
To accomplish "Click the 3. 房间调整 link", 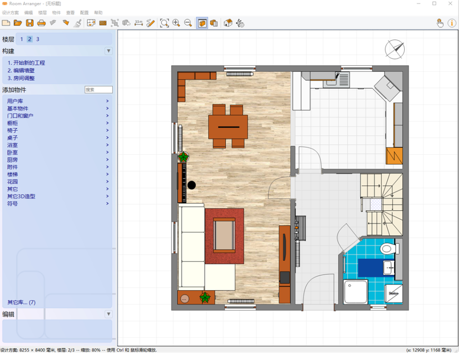I will coord(21,78).
